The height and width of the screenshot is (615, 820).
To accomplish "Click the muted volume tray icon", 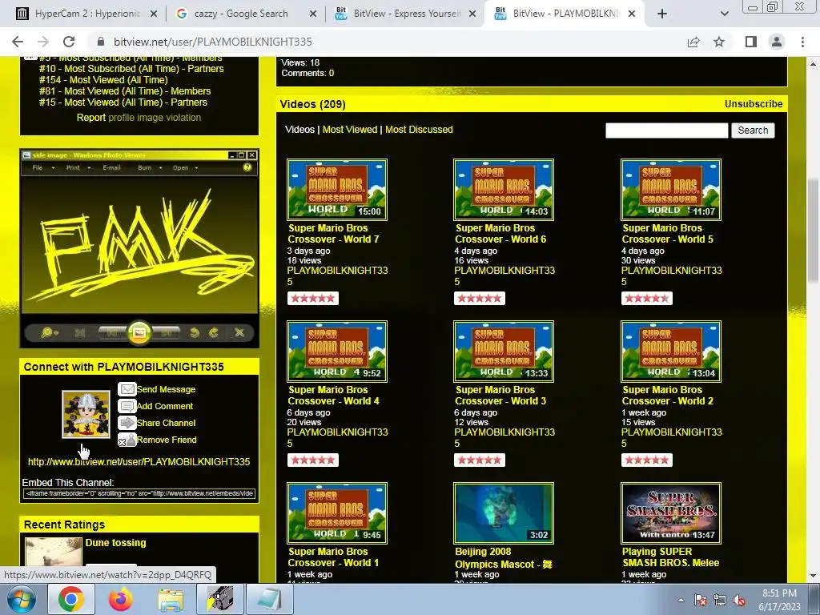I will (739, 600).
